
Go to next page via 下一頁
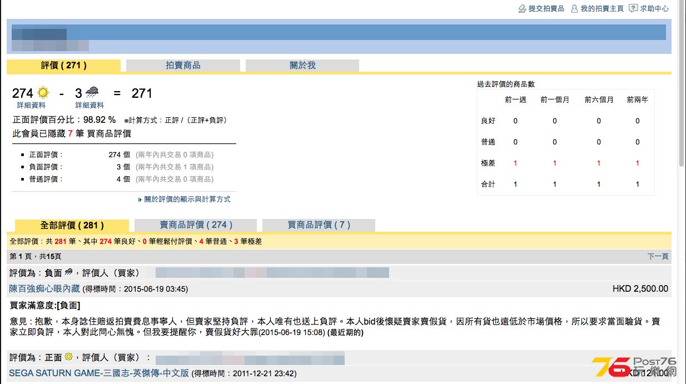point(658,256)
